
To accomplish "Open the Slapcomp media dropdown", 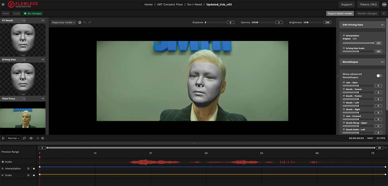I will 63,22.
